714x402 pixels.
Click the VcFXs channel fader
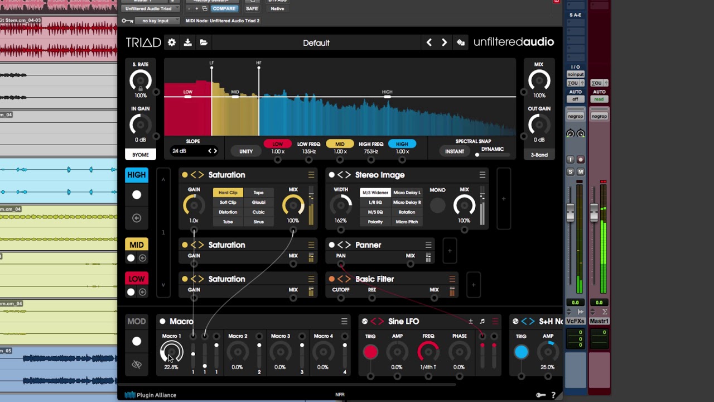570,214
